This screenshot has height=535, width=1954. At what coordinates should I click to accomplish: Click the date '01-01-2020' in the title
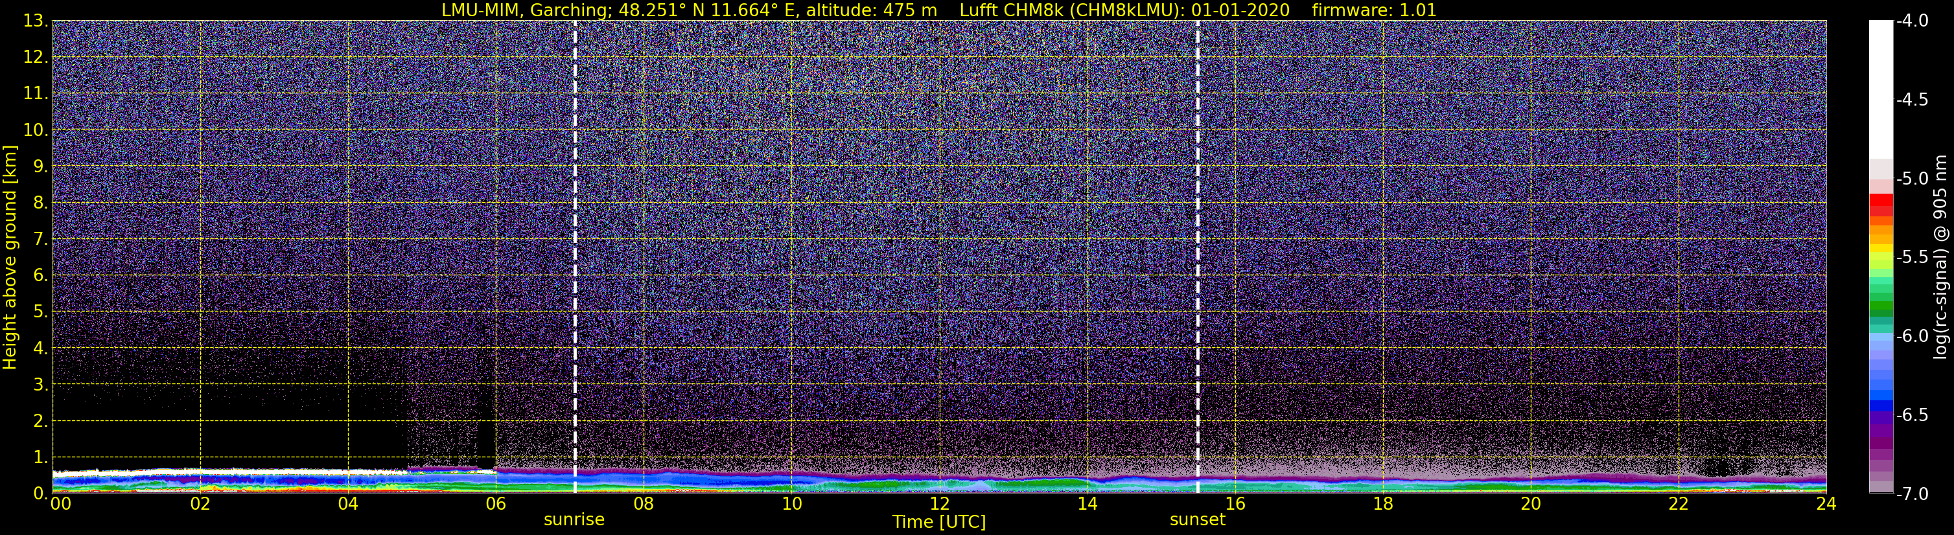pos(1239,10)
